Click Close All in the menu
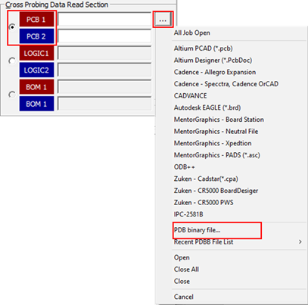The image size is (308, 305). click(186, 269)
